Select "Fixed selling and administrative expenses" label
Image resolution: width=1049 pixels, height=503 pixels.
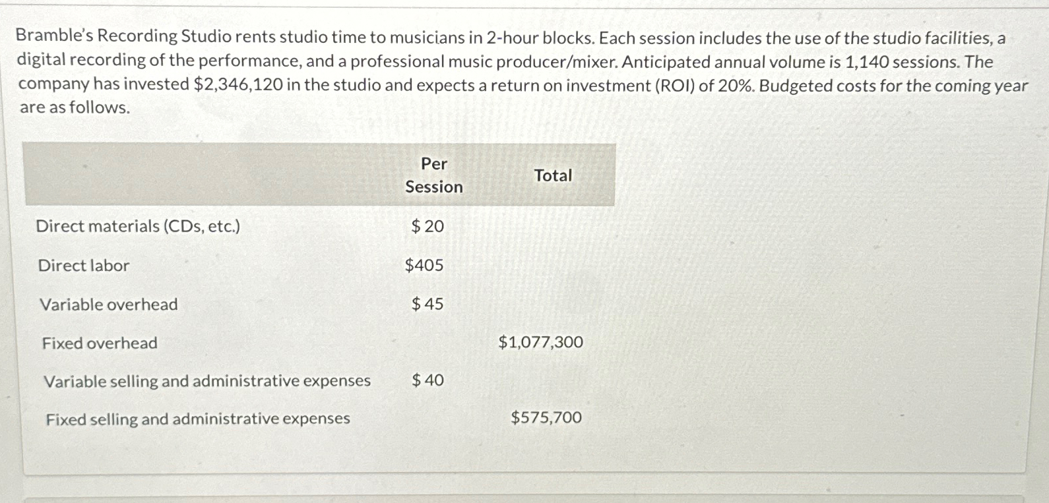[x=198, y=419]
